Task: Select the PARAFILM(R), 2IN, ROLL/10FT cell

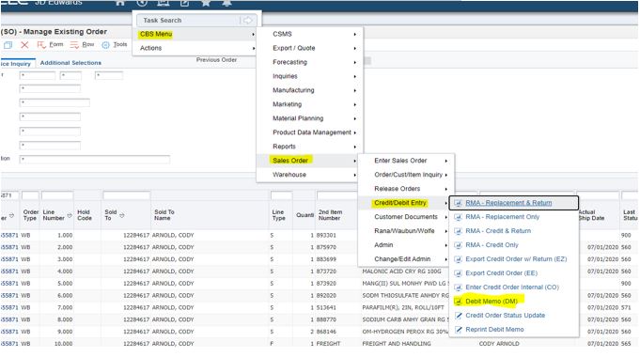Action: point(403,307)
